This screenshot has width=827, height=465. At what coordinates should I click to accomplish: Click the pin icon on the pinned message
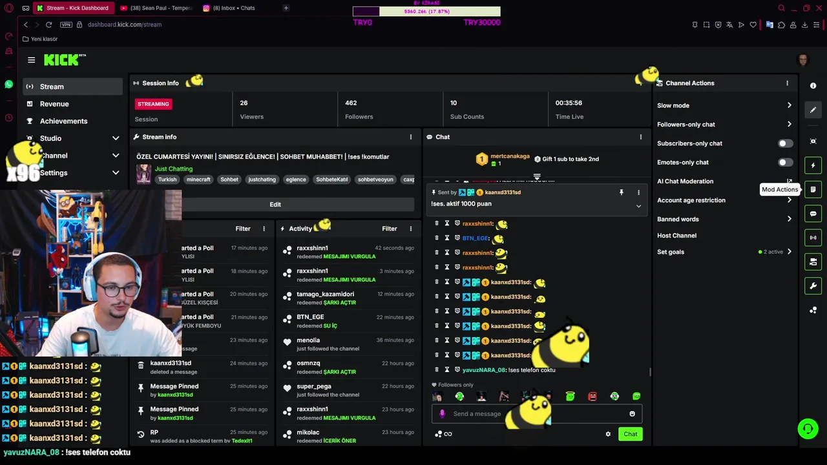pos(622,192)
